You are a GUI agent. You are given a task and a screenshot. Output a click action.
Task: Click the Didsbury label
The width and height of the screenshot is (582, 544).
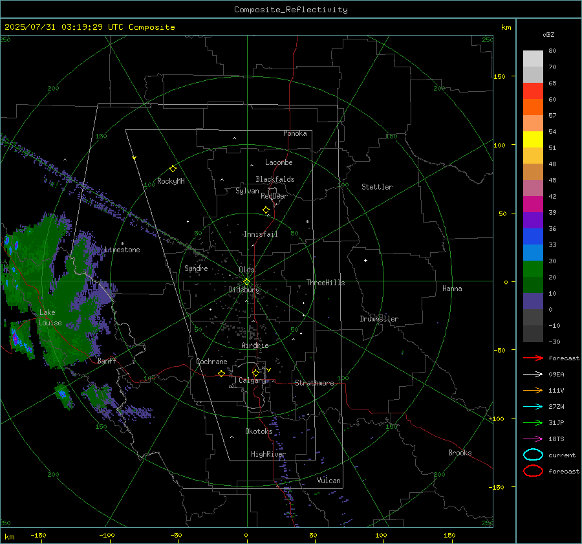pos(244,290)
